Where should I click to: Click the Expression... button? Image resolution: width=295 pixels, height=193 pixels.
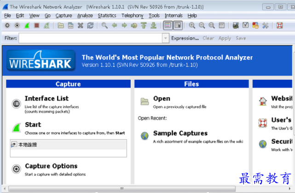(185, 38)
